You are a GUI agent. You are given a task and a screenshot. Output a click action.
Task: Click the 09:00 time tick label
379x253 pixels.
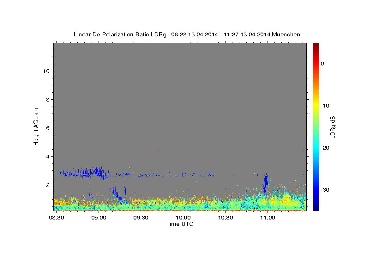pyautogui.click(x=99, y=218)
